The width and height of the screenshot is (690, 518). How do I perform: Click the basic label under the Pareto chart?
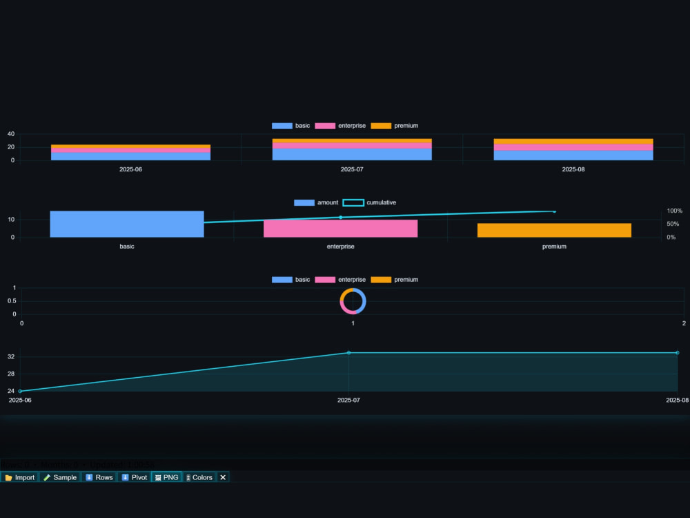click(x=127, y=247)
